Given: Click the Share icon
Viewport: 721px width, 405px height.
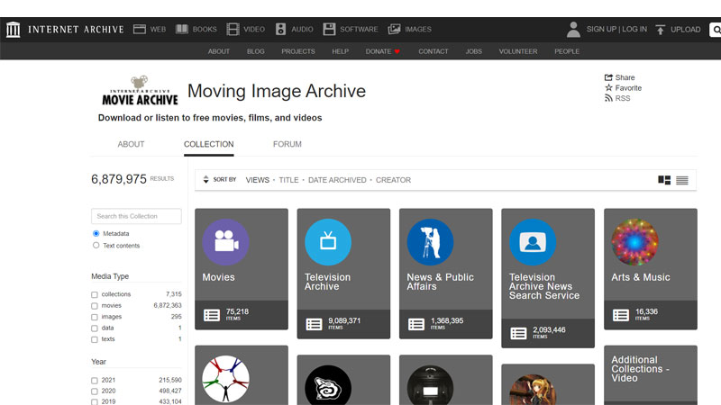Looking at the screenshot, I should pos(608,77).
